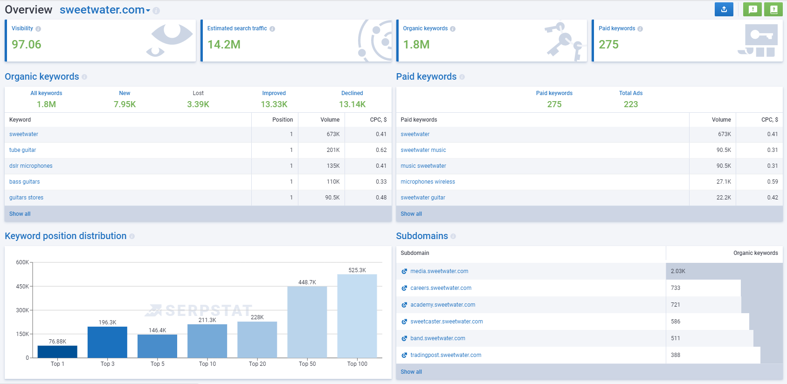Click Visibility value 97.06
787x384 pixels.
tap(27, 45)
